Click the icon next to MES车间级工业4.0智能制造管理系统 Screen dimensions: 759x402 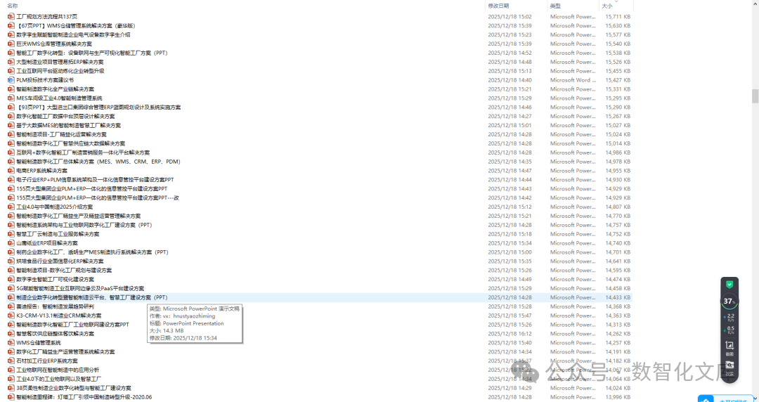point(11,98)
